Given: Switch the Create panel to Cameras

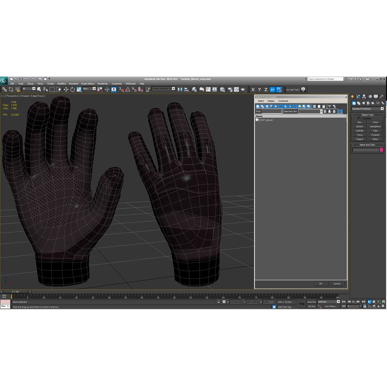Looking at the screenshot, I should coord(368,103).
